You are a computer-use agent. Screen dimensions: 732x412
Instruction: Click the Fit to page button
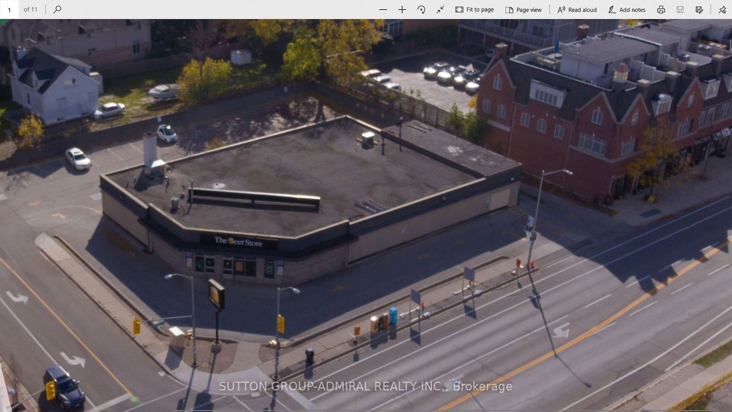pos(474,9)
